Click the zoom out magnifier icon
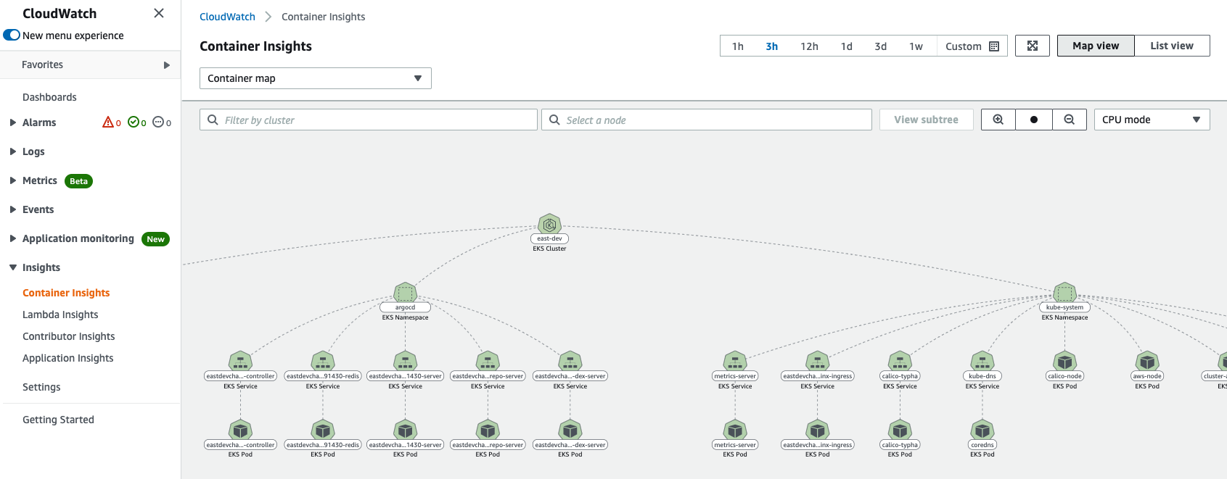Image resolution: width=1227 pixels, height=479 pixels. tap(1070, 120)
